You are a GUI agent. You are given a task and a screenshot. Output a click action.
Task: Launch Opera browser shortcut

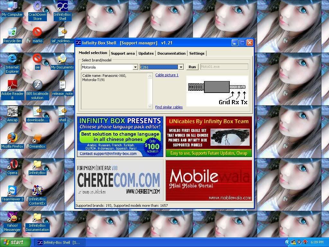click(12, 167)
